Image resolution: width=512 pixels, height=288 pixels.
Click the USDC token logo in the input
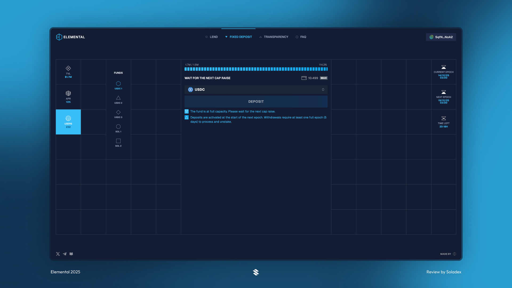coord(190,89)
